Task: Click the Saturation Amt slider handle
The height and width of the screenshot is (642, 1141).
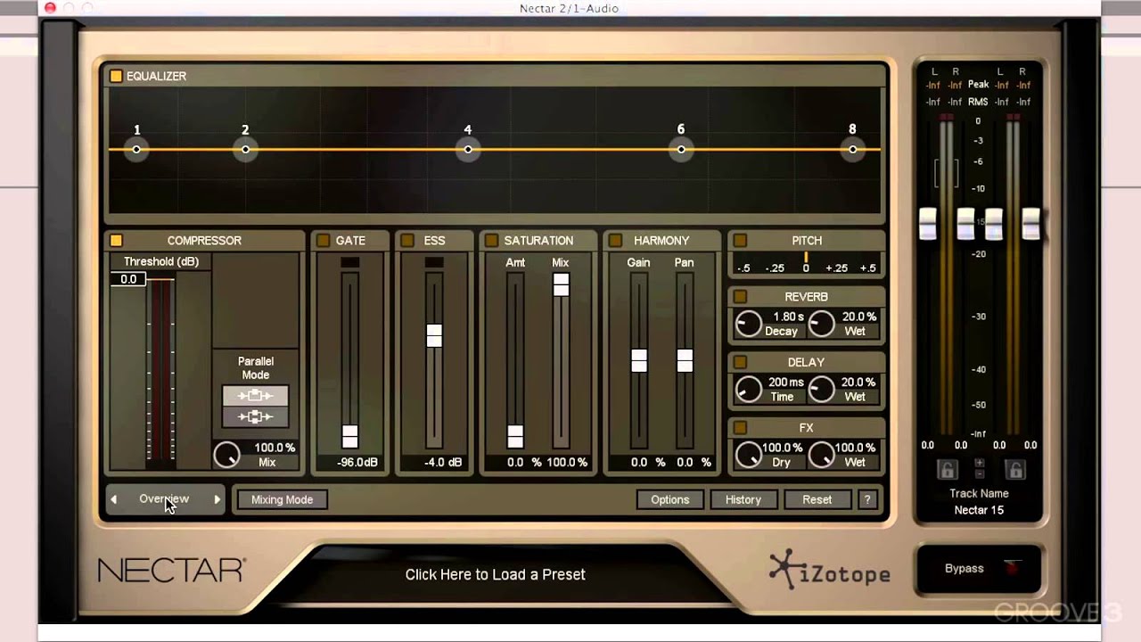Action: 515,437
